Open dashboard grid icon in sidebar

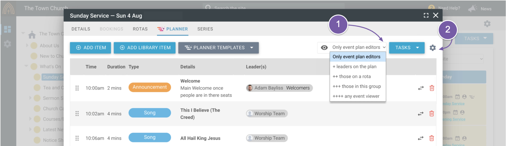pos(7,29)
